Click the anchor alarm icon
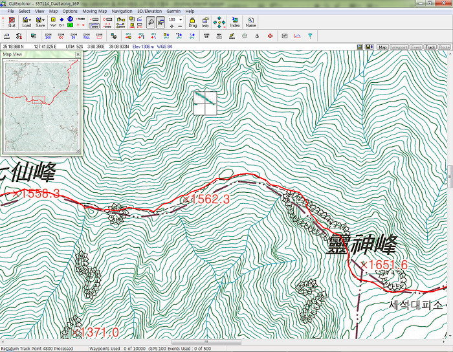The height and width of the screenshot is (352, 453). [257, 36]
